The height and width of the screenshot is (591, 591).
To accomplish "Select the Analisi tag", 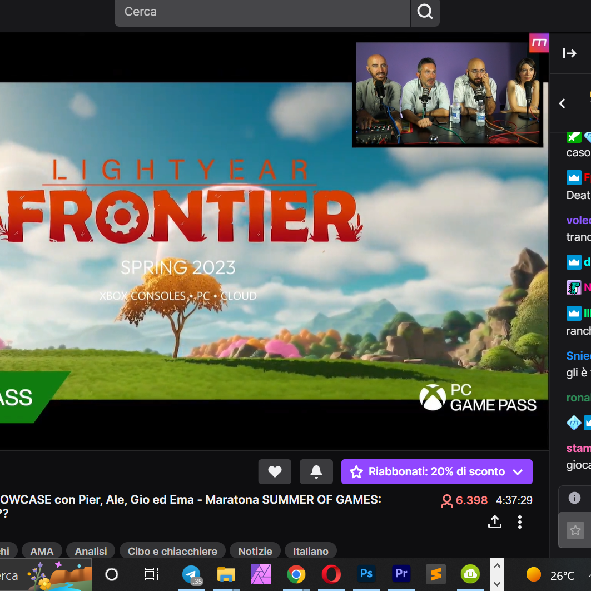I will [x=91, y=551].
